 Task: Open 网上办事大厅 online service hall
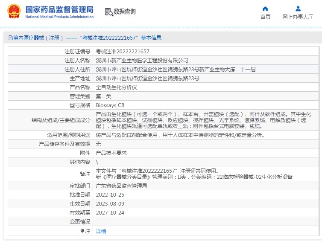298,17
